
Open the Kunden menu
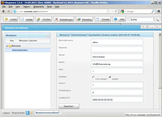point(44,19)
